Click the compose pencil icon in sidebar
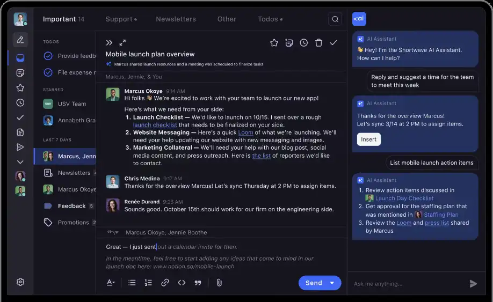 20,40
